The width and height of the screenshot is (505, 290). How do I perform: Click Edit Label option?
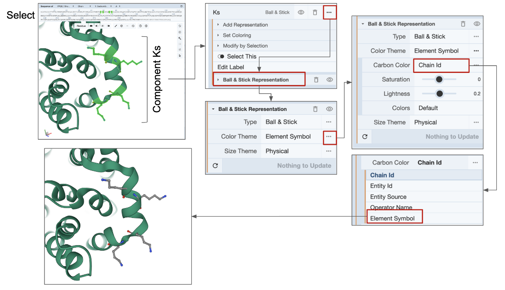230,67
